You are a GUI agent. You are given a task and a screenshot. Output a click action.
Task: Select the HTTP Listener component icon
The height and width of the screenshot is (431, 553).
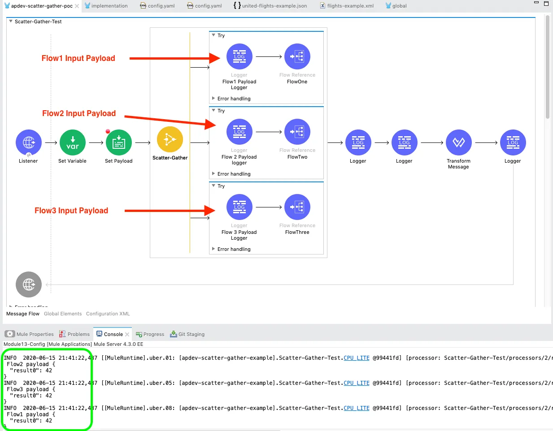pos(29,142)
